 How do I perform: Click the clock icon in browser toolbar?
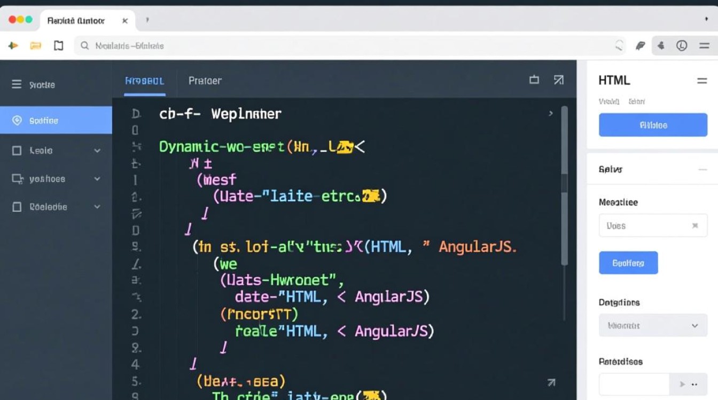tap(682, 46)
